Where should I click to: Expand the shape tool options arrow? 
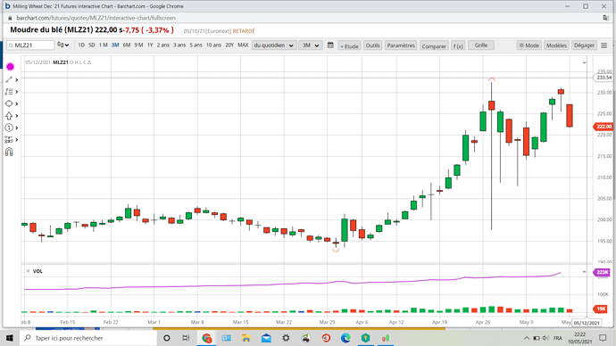pyautogui.click(x=17, y=103)
